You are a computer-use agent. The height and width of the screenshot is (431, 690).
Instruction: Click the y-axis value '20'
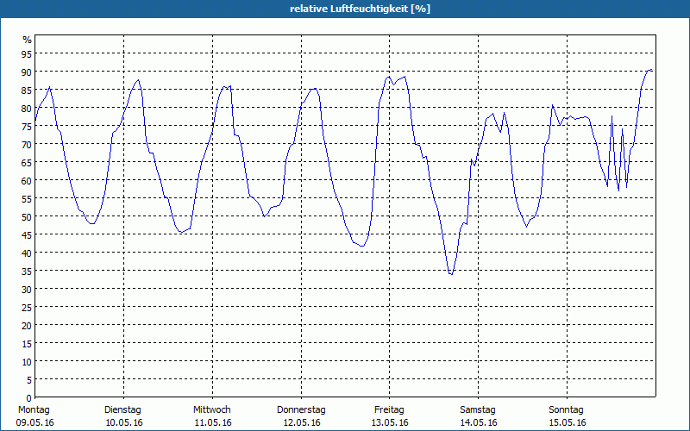(x=27, y=326)
